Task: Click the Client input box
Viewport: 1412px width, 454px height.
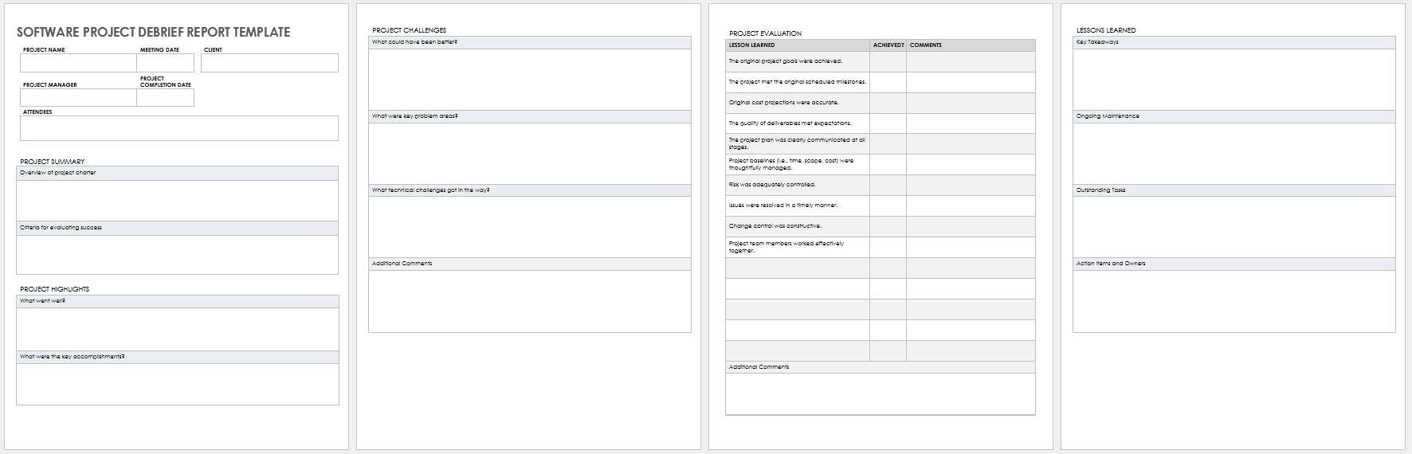Action: point(269,63)
